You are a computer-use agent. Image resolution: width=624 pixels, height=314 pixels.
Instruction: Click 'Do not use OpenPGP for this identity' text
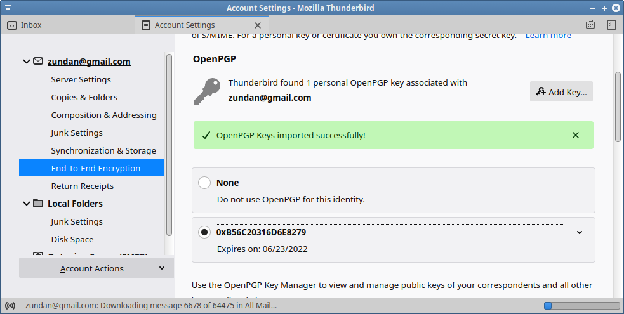291,200
